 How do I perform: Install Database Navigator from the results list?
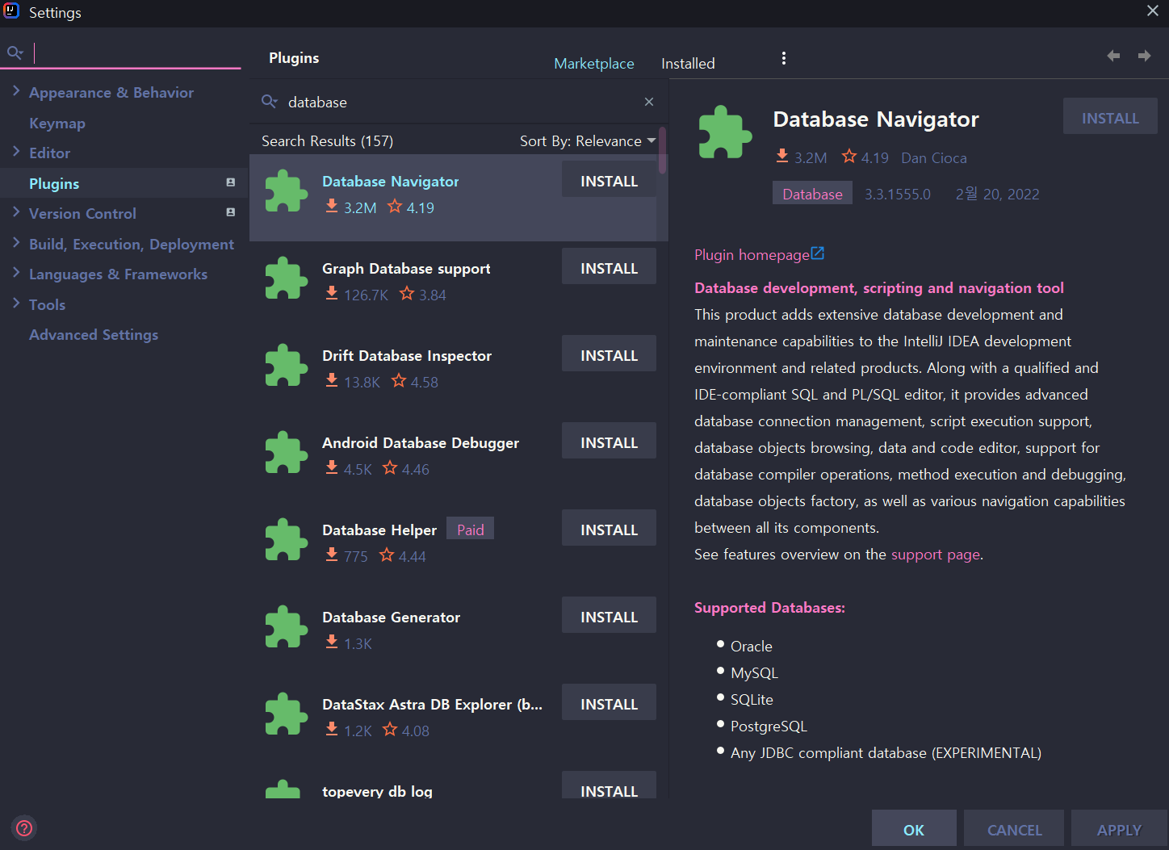(609, 179)
